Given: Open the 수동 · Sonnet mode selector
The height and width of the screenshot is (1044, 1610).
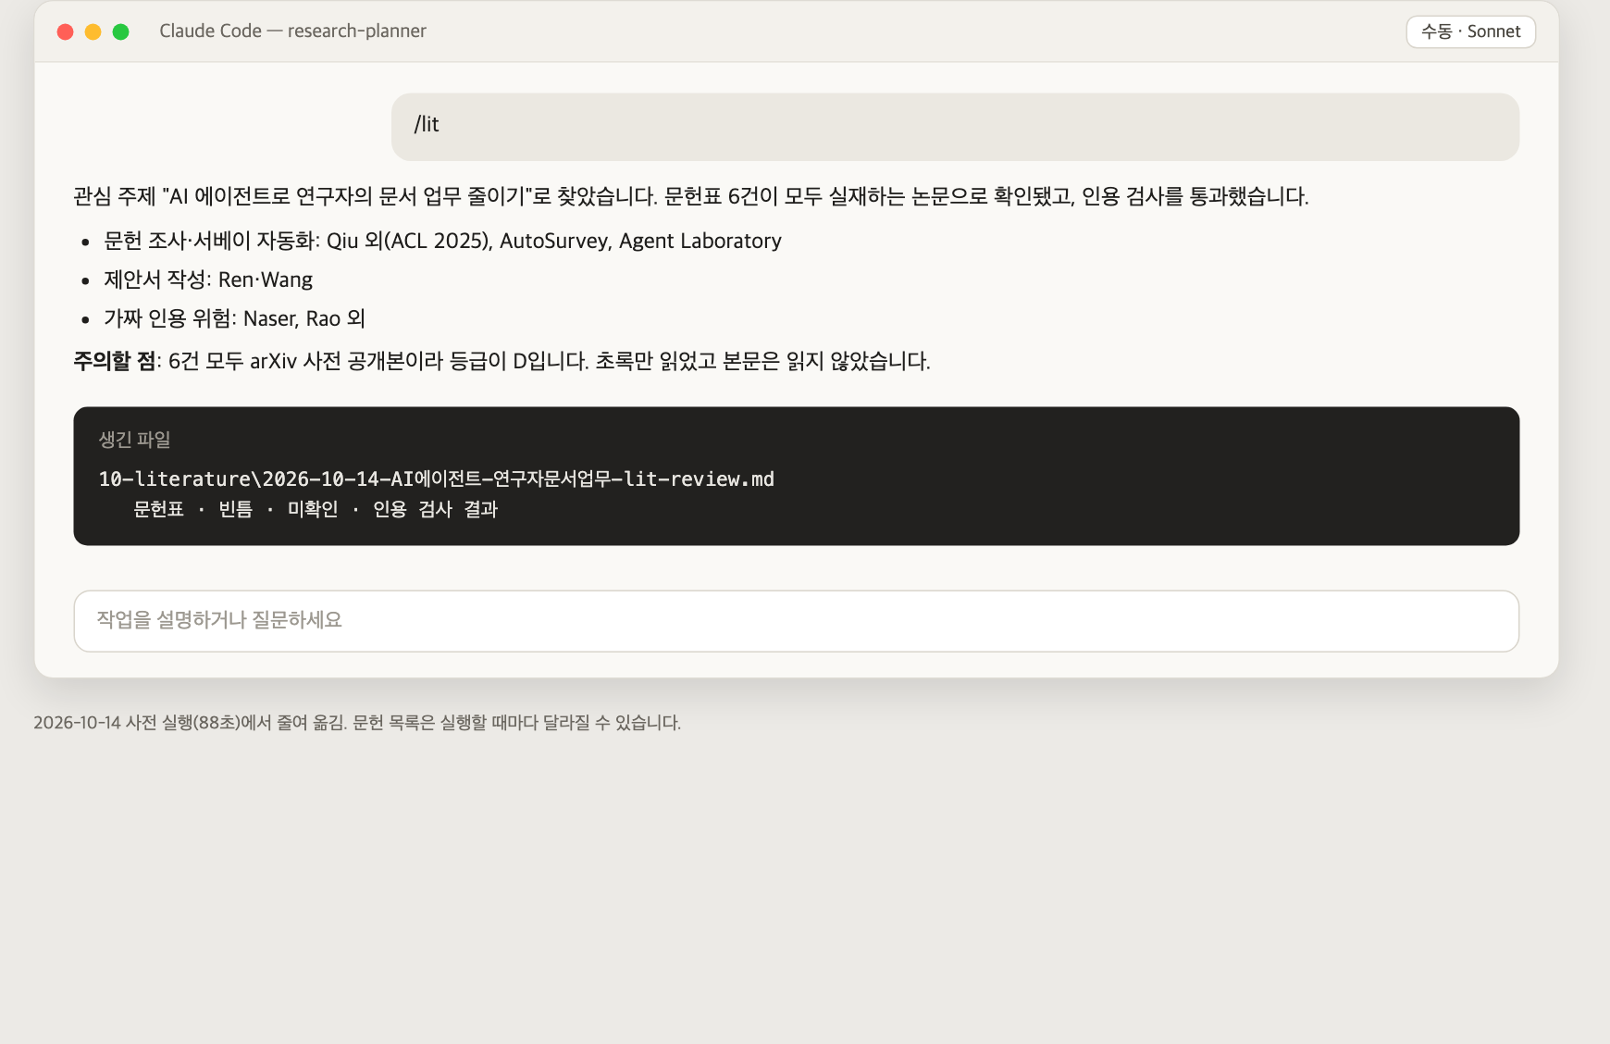Looking at the screenshot, I should [1470, 31].
